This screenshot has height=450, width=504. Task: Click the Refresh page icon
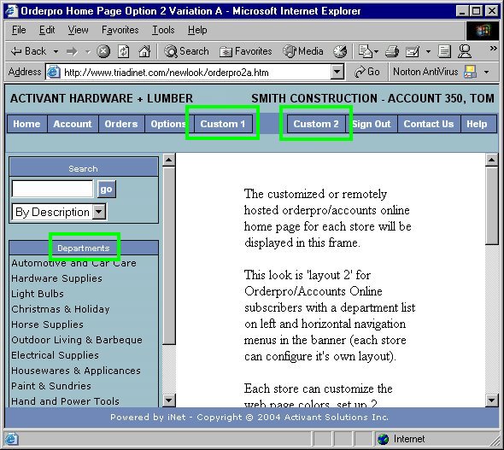click(x=123, y=51)
